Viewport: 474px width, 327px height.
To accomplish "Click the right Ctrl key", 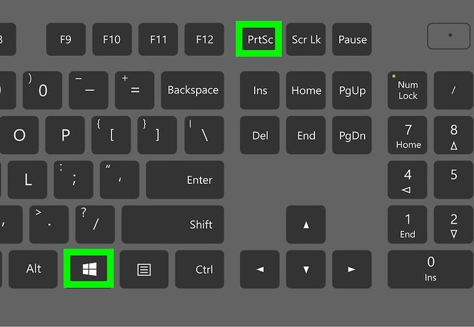I will point(199,269).
